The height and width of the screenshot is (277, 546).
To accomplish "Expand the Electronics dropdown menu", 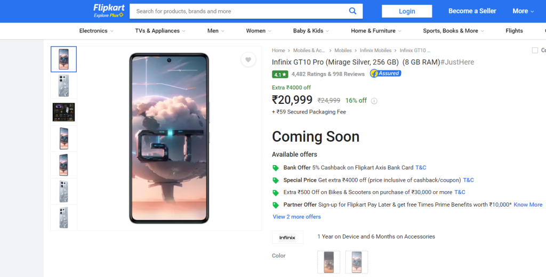I will pyautogui.click(x=97, y=31).
